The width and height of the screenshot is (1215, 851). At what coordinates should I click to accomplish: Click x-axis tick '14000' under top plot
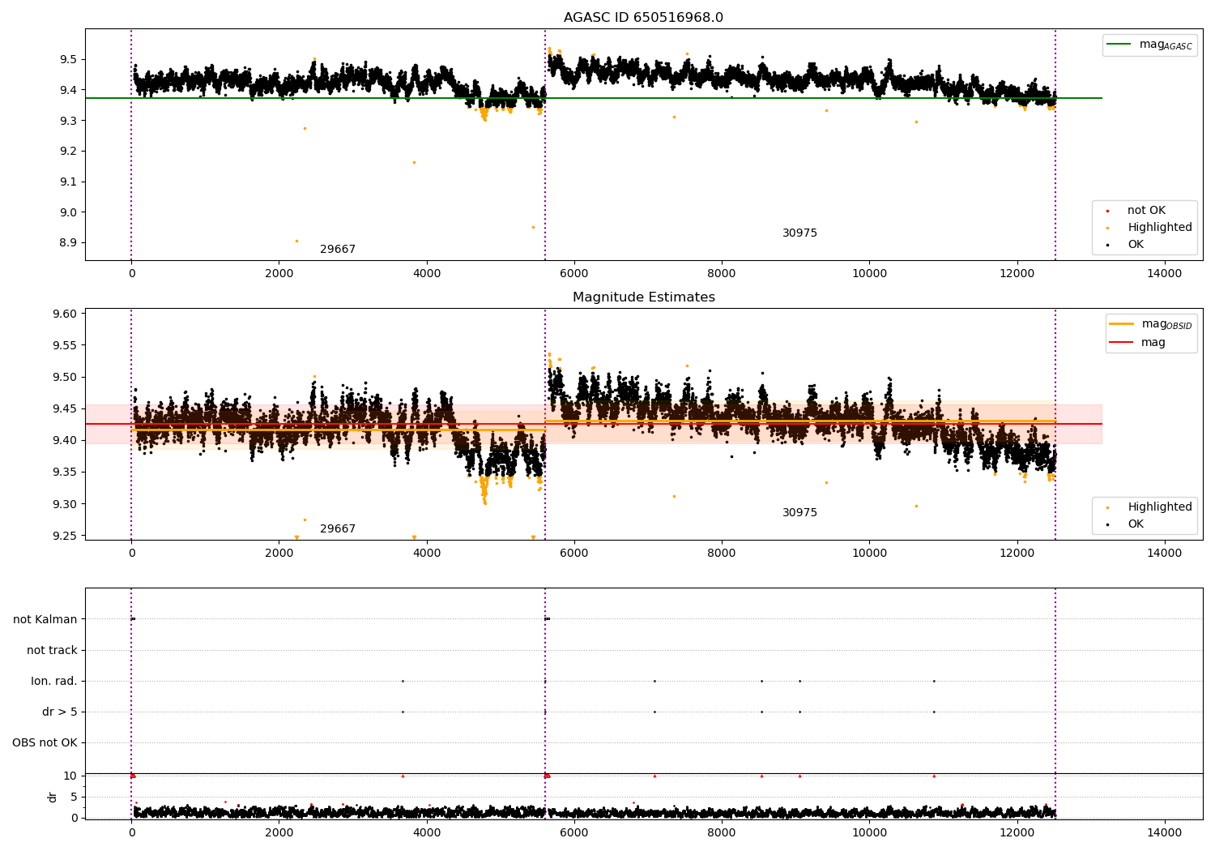point(1165,274)
